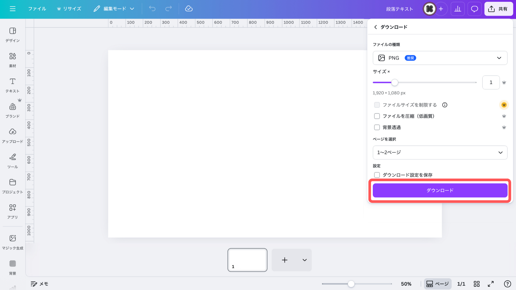Click the info icon next to ファイルサイズを制限する
This screenshot has height=290, width=516.
445,105
